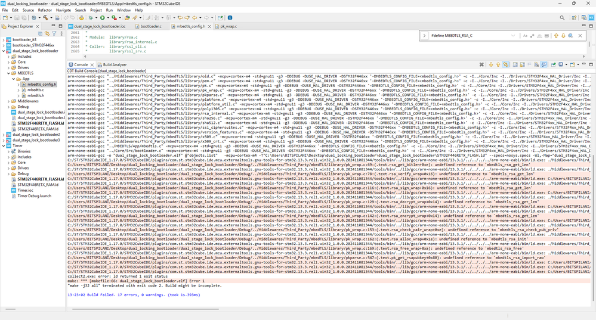Open the Display Selected Console dropdown

(566, 64)
